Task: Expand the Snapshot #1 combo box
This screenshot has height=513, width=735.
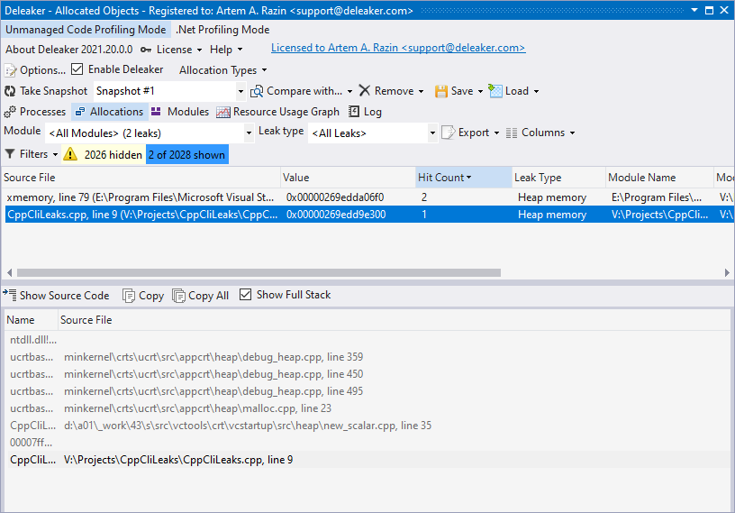Action: tap(240, 91)
